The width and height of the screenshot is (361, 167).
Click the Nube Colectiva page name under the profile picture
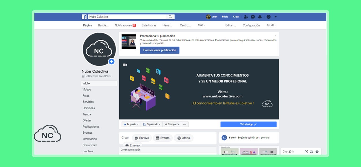(95, 71)
